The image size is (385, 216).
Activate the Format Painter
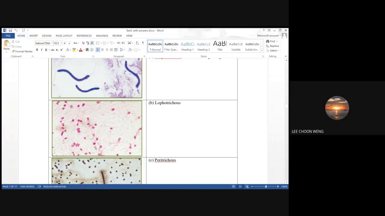click(x=22, y=51)
